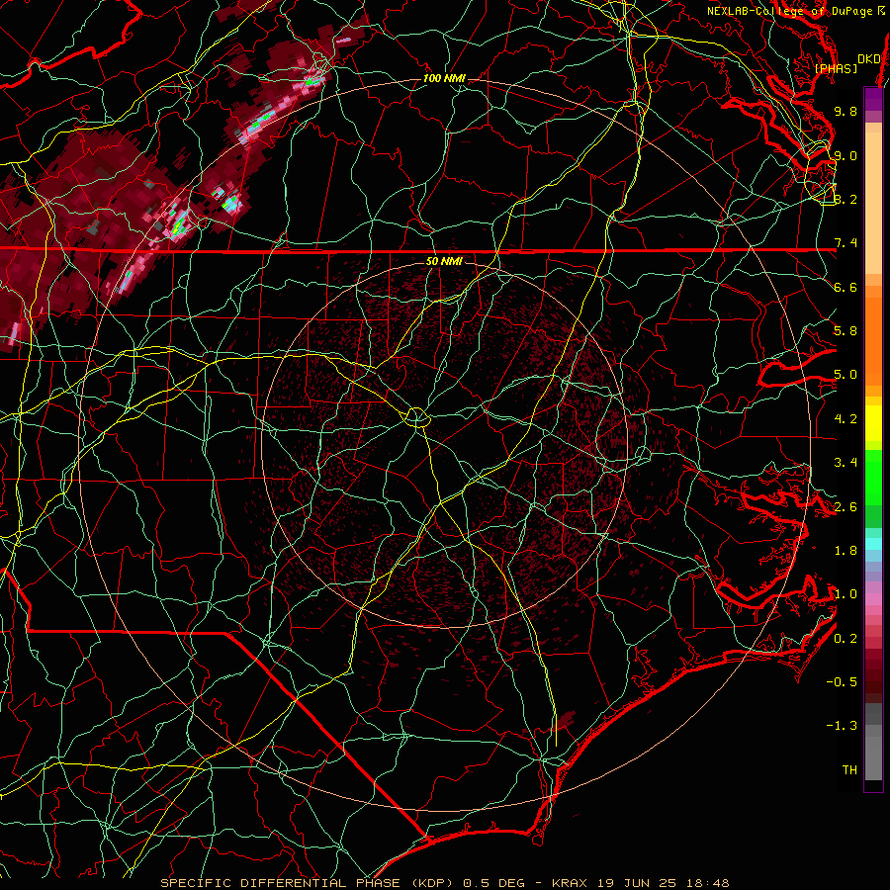890x890 pixels.
Task: Click the "[PHAS]" label above the color bar
Action: [x=836, y=68]
